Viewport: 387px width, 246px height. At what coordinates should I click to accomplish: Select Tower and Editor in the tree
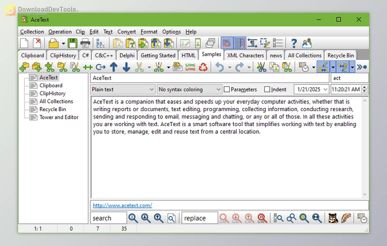tap(59, 117)
